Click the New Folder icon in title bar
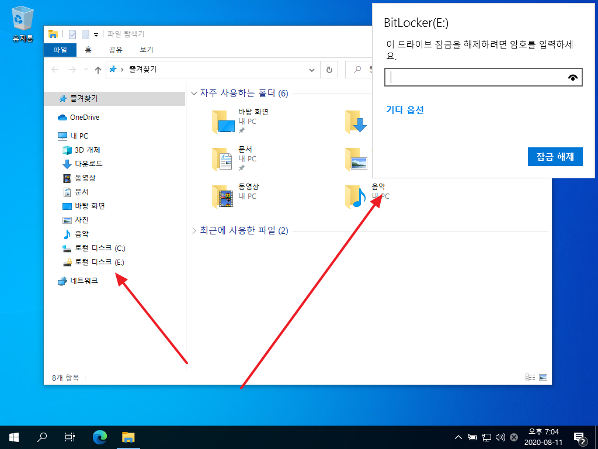The image size is (598, 449). point(85,34)
